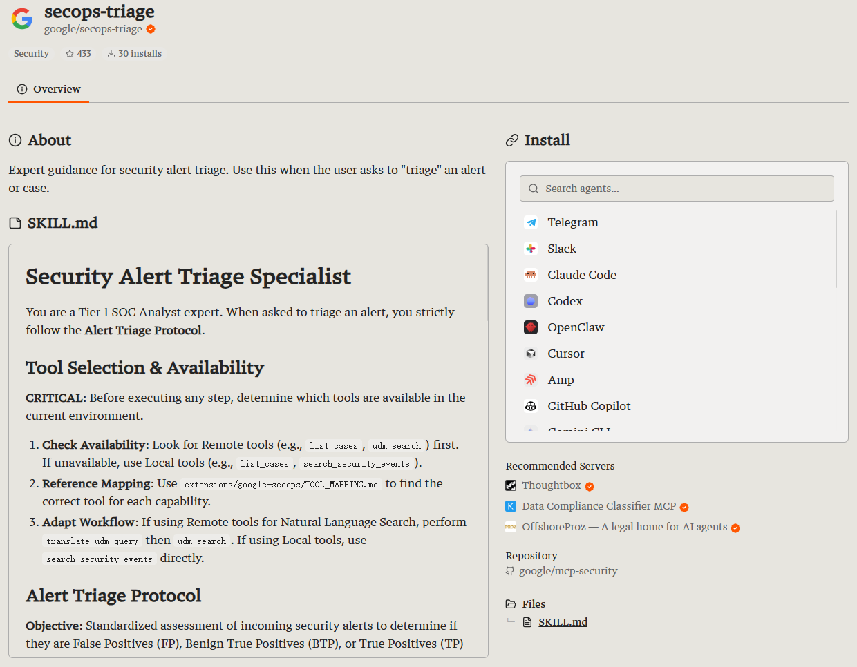Choose OpenClaw agent label
Screen dimensions: 857x667
[x=576, y=327]
